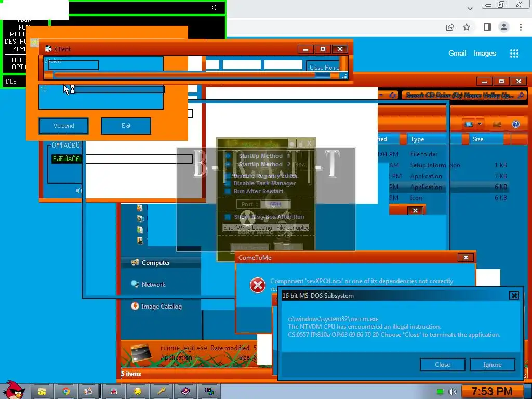
Task: Launch Chrome from the taskbar
Action: [66, 392]
